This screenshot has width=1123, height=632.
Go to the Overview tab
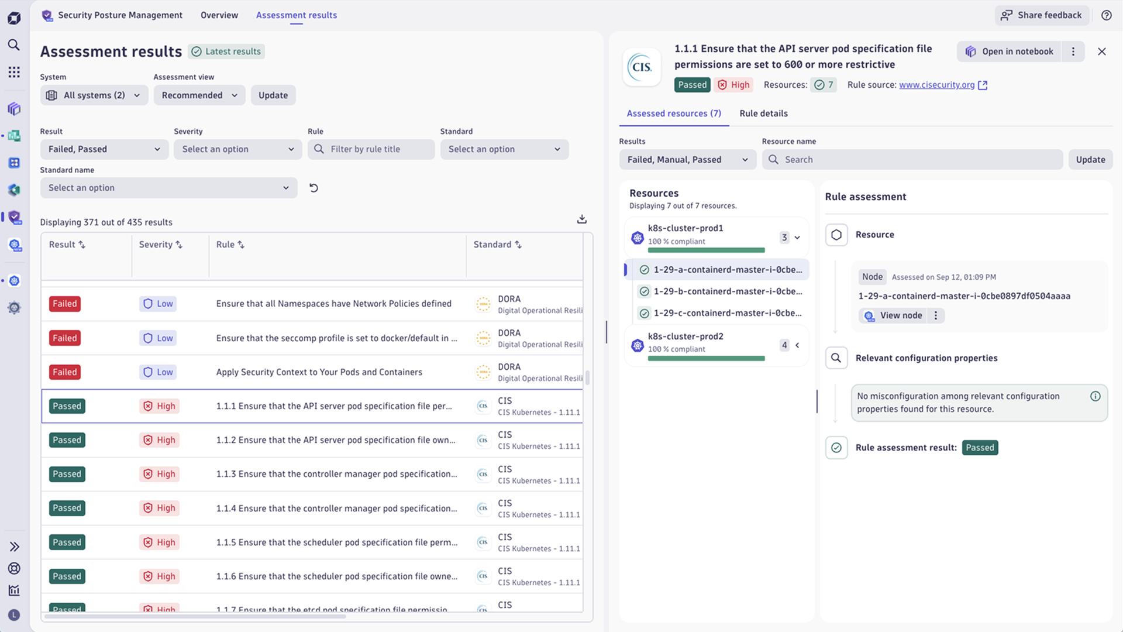[219, 15]
